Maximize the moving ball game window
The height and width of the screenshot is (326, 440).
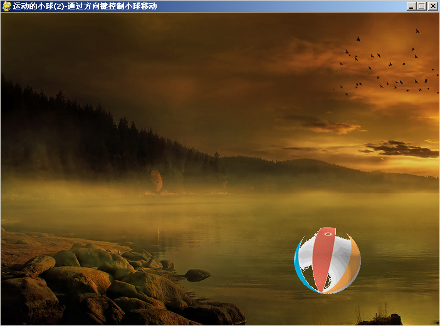[421, 6]
